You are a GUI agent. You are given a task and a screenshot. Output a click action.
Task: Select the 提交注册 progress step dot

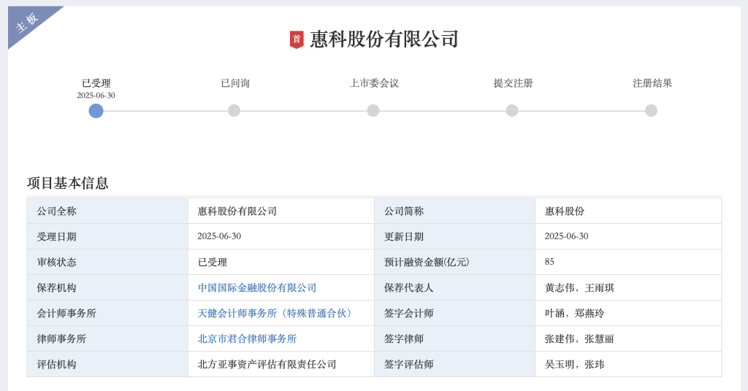click(x=512, y=111)
